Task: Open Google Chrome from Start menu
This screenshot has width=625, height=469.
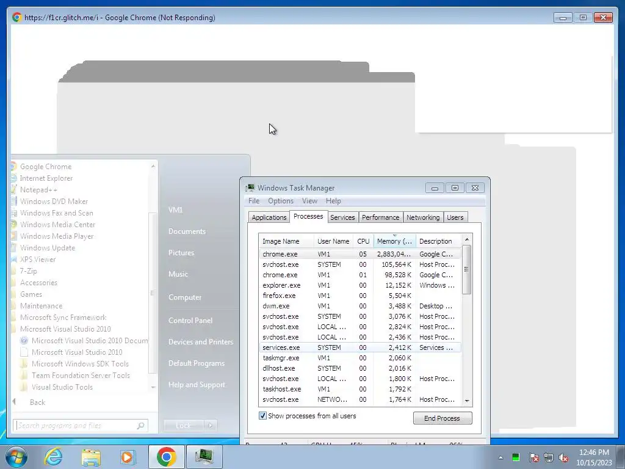Action: (45, 167)
